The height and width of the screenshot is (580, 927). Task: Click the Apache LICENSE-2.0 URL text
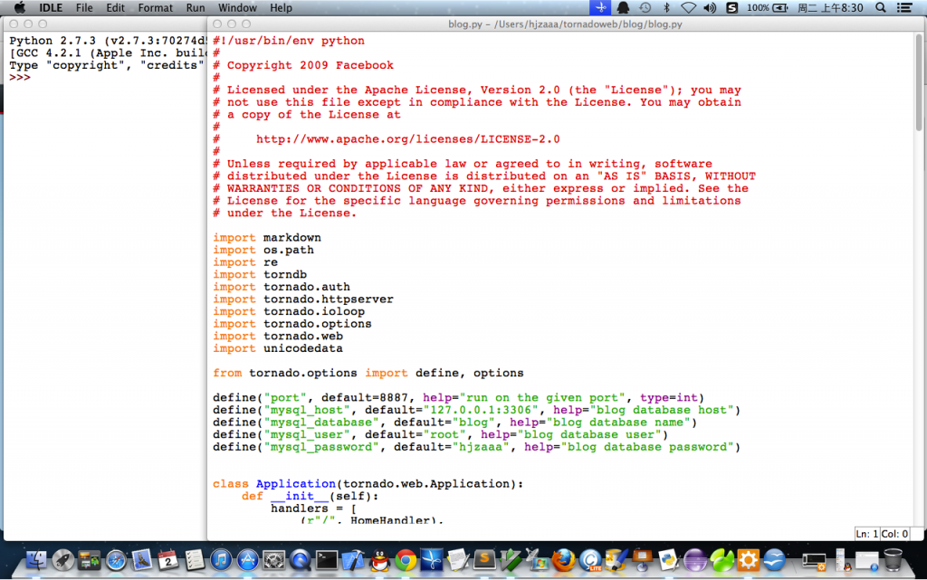[x=408, y=139]
